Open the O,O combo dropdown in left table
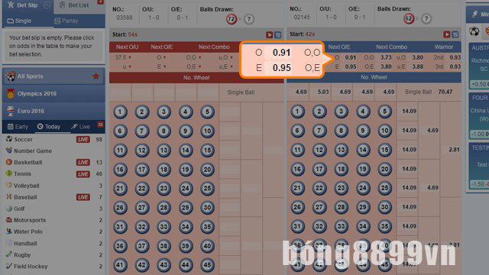This screenshot has height=275, width=489. coord(193,57)
